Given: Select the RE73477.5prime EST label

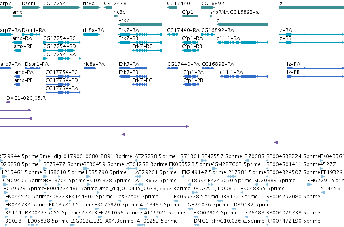Looking at the screenshot, I should coord(63,164).
